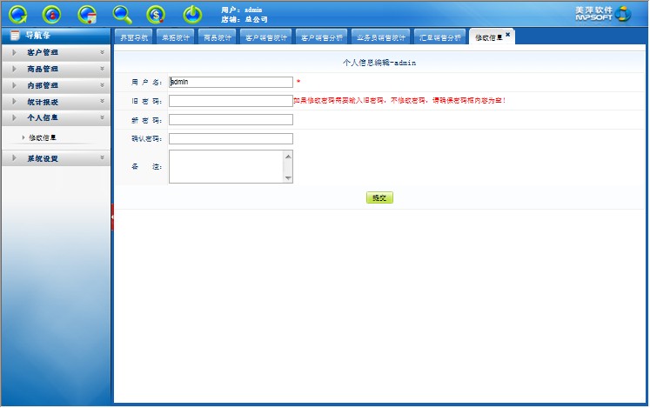
Task: Click the 旧密码 input field
Action: click(x=231, y=101)
